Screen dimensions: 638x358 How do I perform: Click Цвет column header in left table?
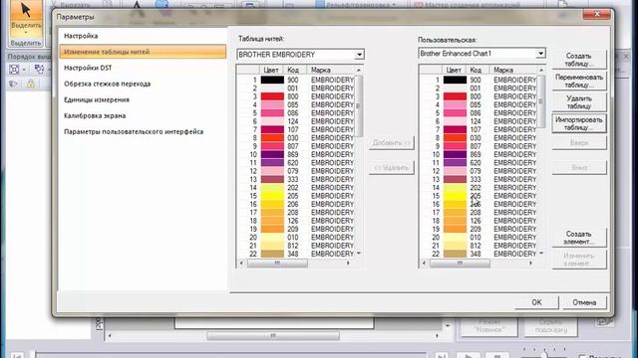(271, 70)
